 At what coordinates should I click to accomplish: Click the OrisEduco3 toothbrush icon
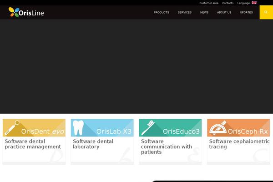(148, 128)
